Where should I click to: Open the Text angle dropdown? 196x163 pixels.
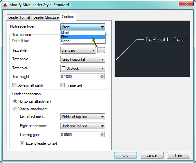click(83, 59)
